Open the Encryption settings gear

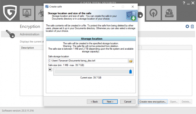(187, 26)
